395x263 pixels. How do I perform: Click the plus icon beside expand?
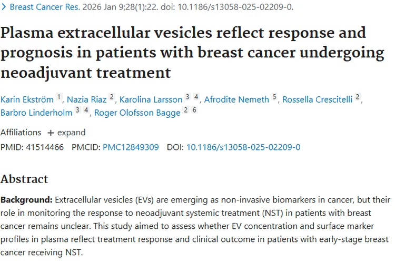tap(51, 133)
